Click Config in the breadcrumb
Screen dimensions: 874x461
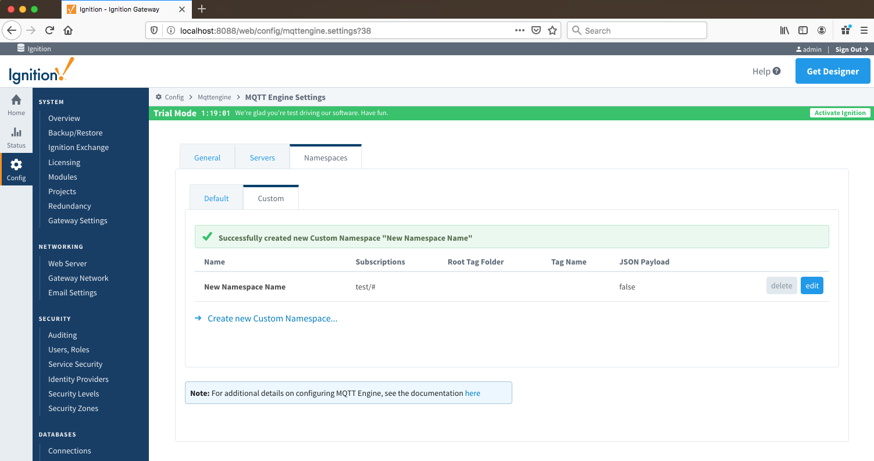(x=174, y=97)
